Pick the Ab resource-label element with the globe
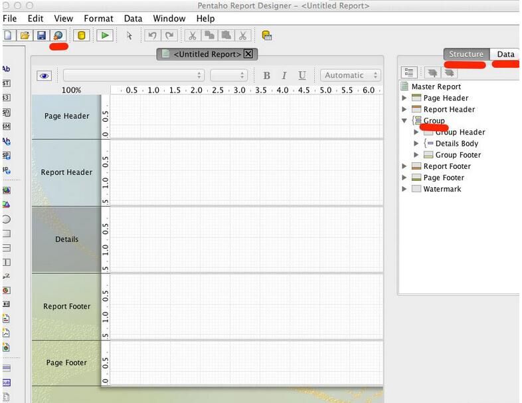This screenshot has height=403, width=522. pyautogui.click(x=6, y=141)
